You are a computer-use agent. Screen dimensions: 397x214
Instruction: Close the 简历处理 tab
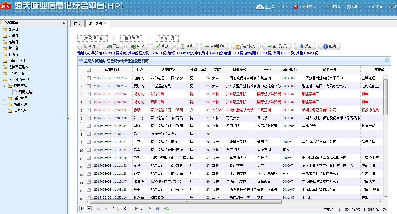[x=105, y=23]
